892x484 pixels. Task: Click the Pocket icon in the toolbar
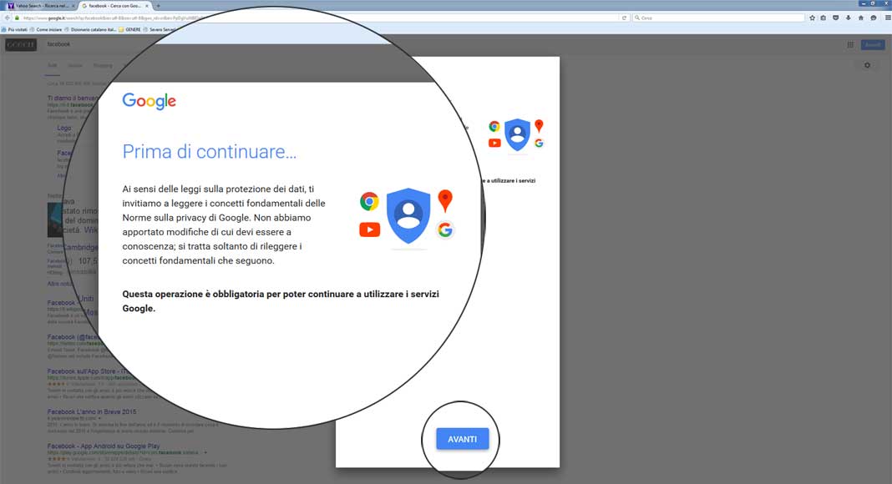836,18
